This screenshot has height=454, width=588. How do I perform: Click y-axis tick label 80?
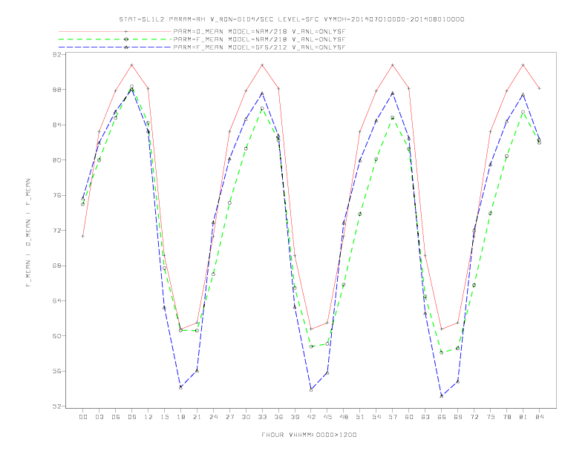click(x=56, y=160)
